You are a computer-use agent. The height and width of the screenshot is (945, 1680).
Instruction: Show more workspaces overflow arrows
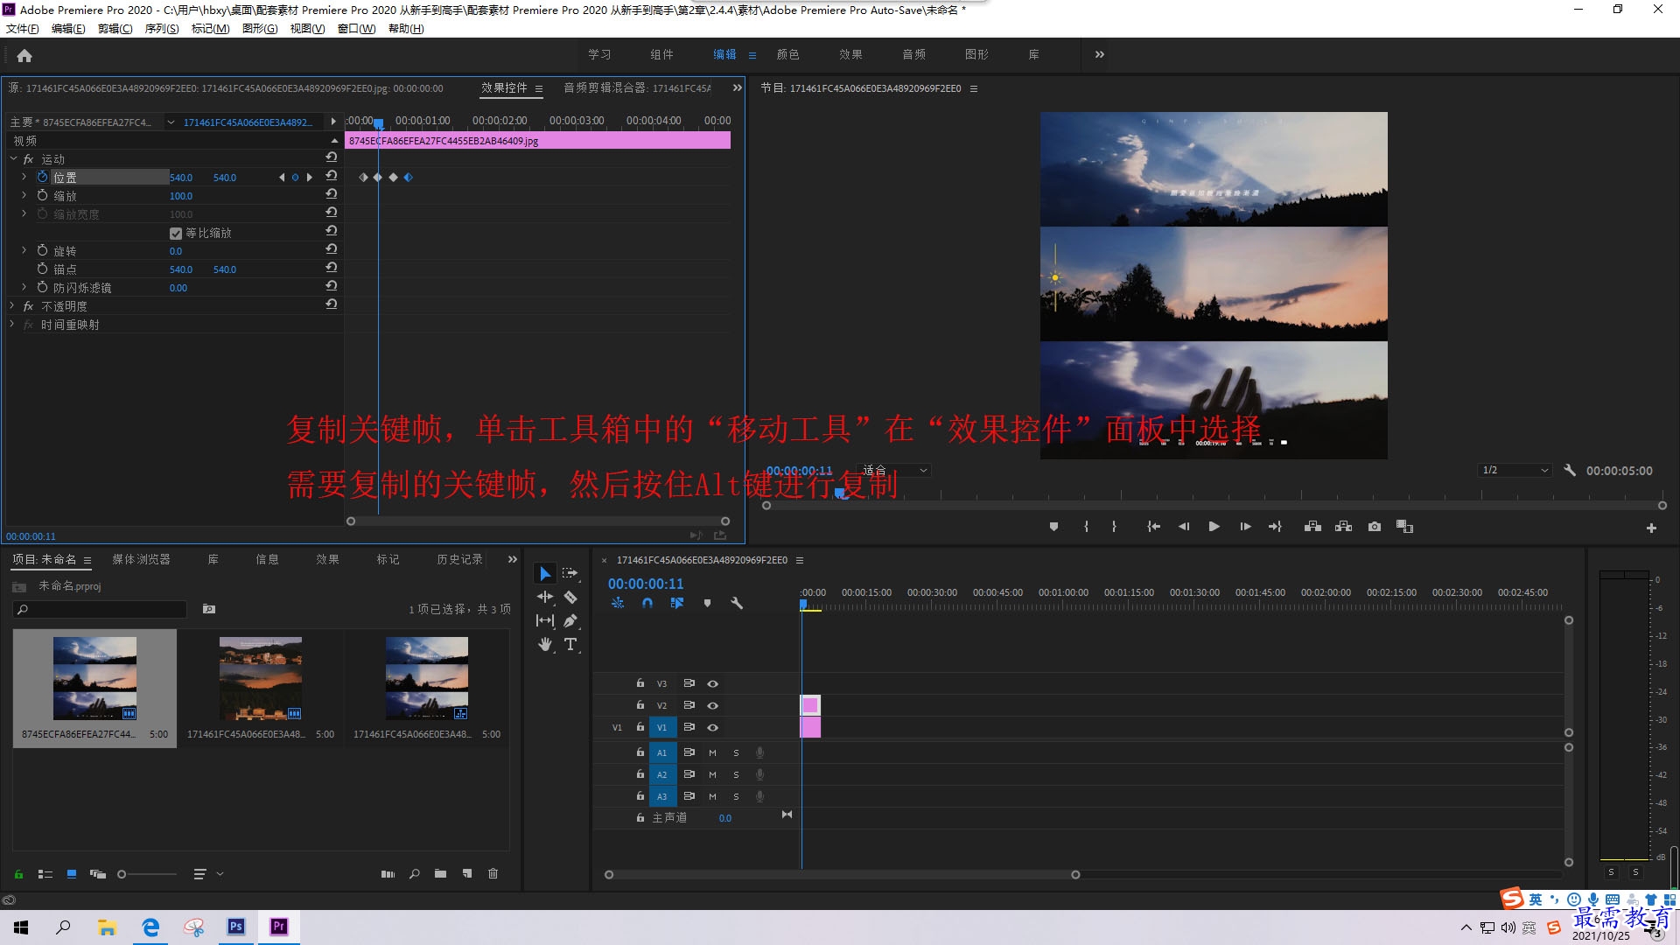(1099, 54)
